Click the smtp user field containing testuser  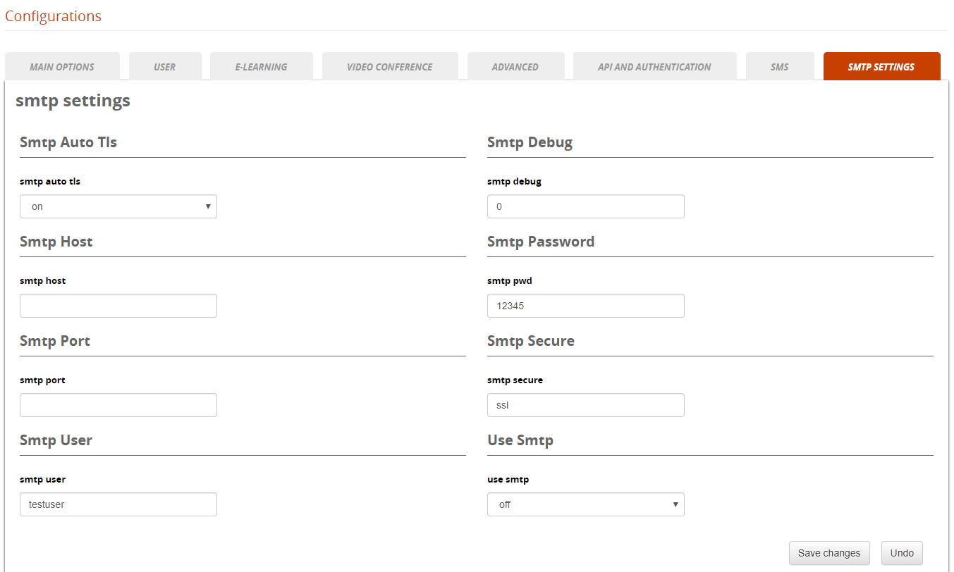118,505
